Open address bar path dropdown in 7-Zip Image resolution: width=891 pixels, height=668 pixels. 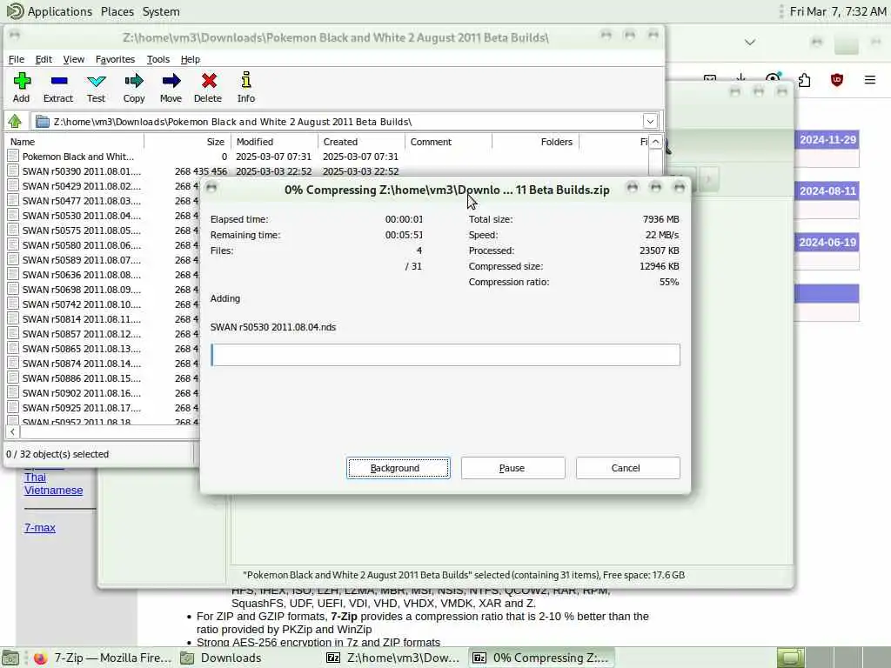pos(650,121)
